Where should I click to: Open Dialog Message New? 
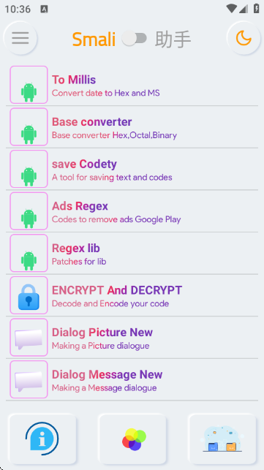[132, 379]
